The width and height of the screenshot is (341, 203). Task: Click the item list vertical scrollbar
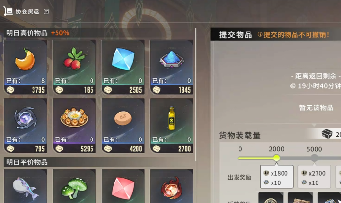pos(196,95)
